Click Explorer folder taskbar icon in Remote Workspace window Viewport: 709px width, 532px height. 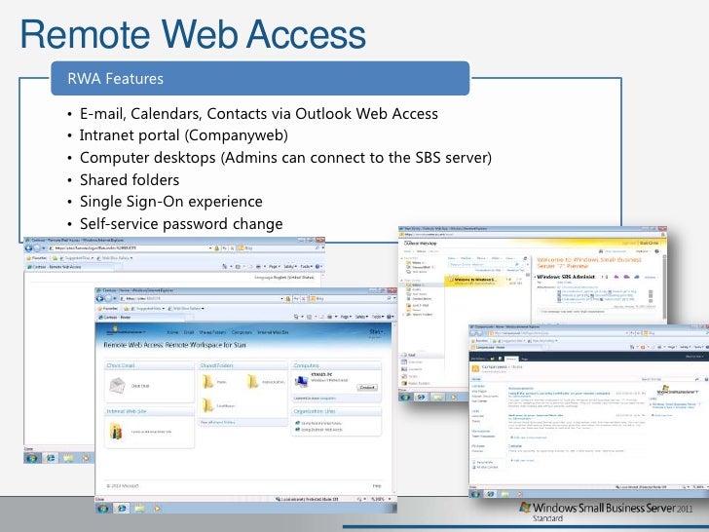139,508
